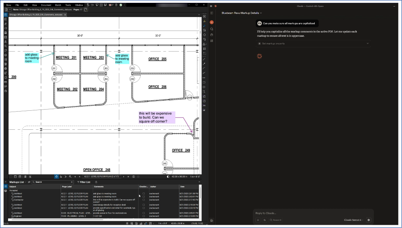Click the Filter List button
Screen dimensions: 402x228
(84, 182)
